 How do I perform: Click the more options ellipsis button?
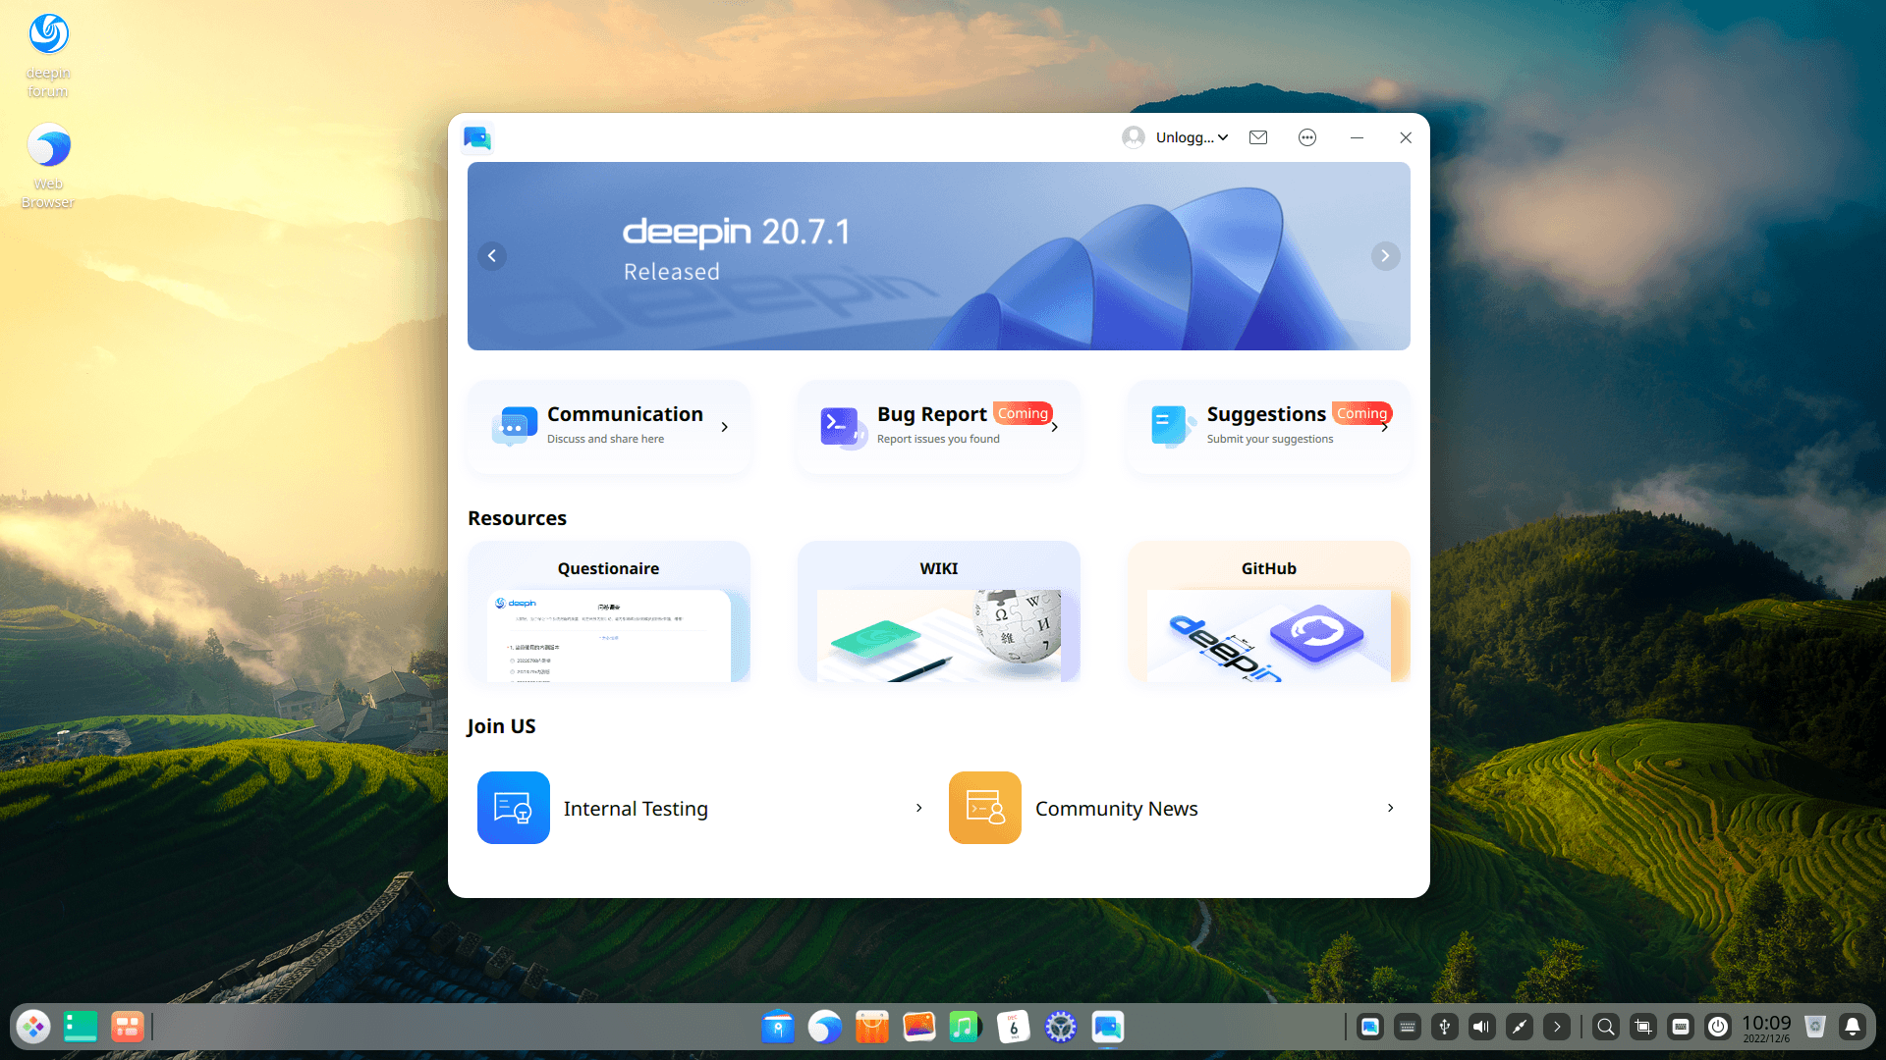(1307, 137)
